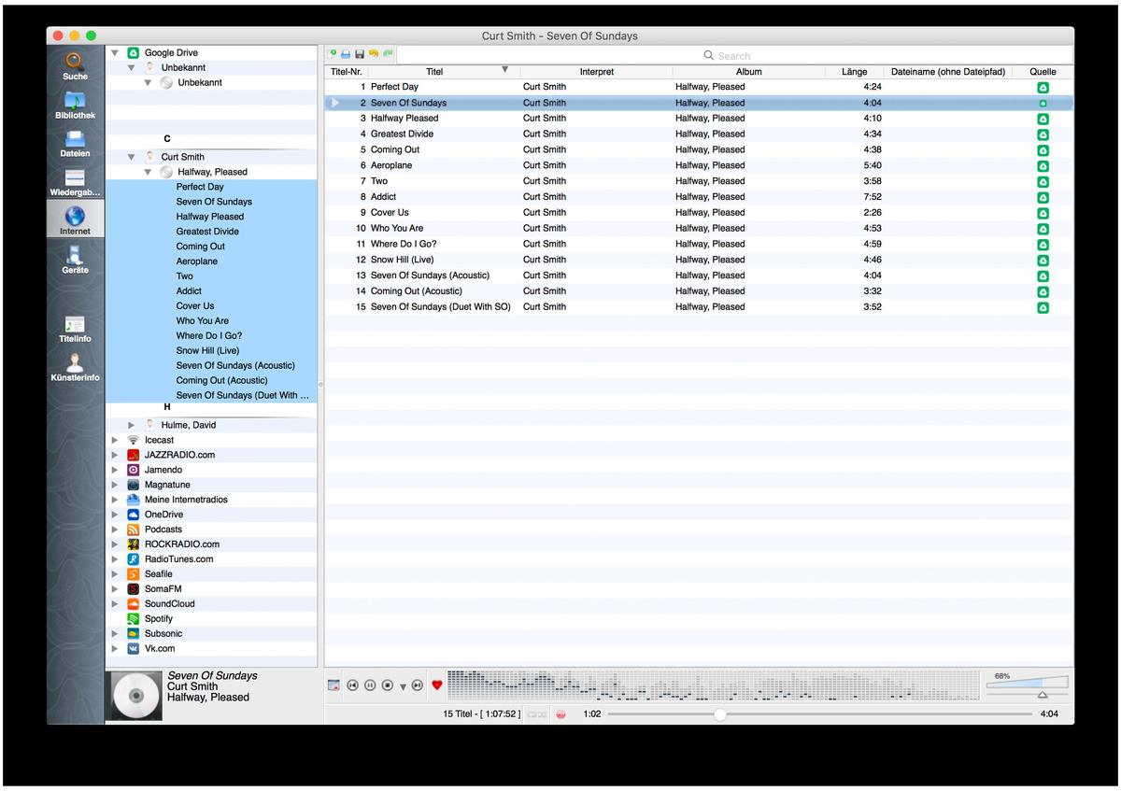Show the Titelinfo song info tab
1121x791 pixels.
[75, 328]
